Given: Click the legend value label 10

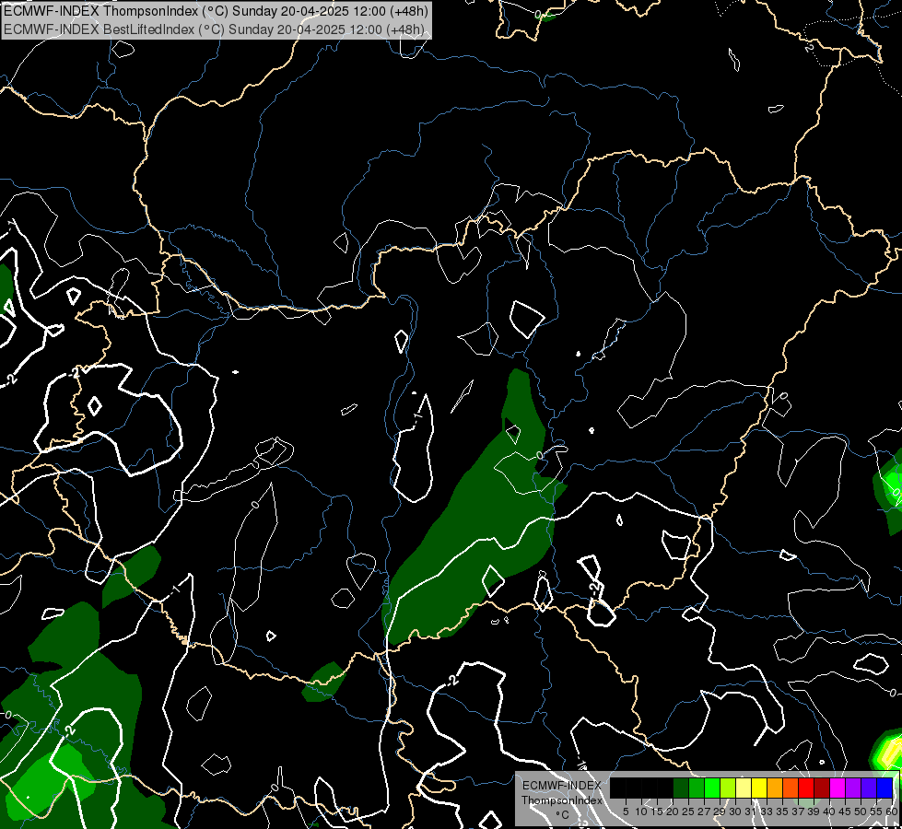Looking at the screenshot, I should point(641,811).
